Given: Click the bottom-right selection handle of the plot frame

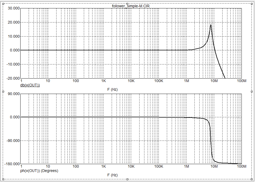Looking at the screenshot, I should click(x=252, y=179).
